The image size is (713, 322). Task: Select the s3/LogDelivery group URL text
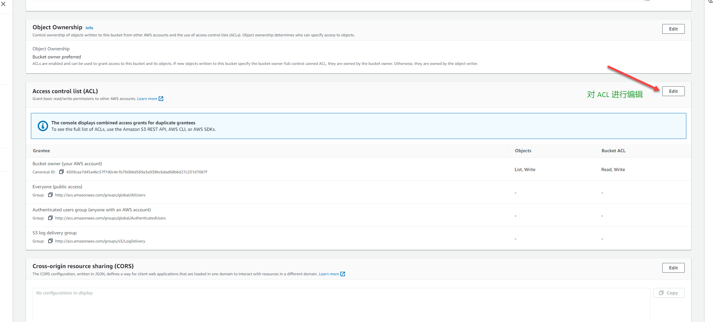(x=100, y=241)
